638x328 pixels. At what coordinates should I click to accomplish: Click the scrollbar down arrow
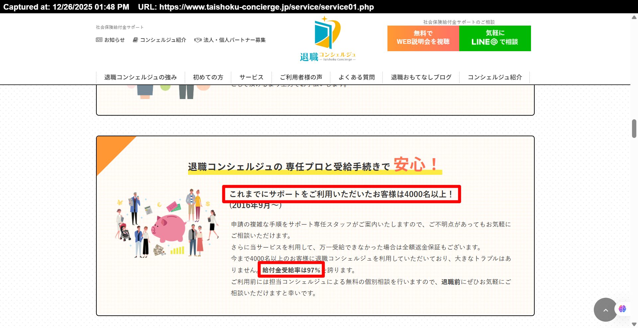pos(634,324)
